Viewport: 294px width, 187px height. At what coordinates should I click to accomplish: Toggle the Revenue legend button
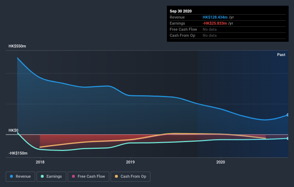pyautogui.click(x=20, y=177)
